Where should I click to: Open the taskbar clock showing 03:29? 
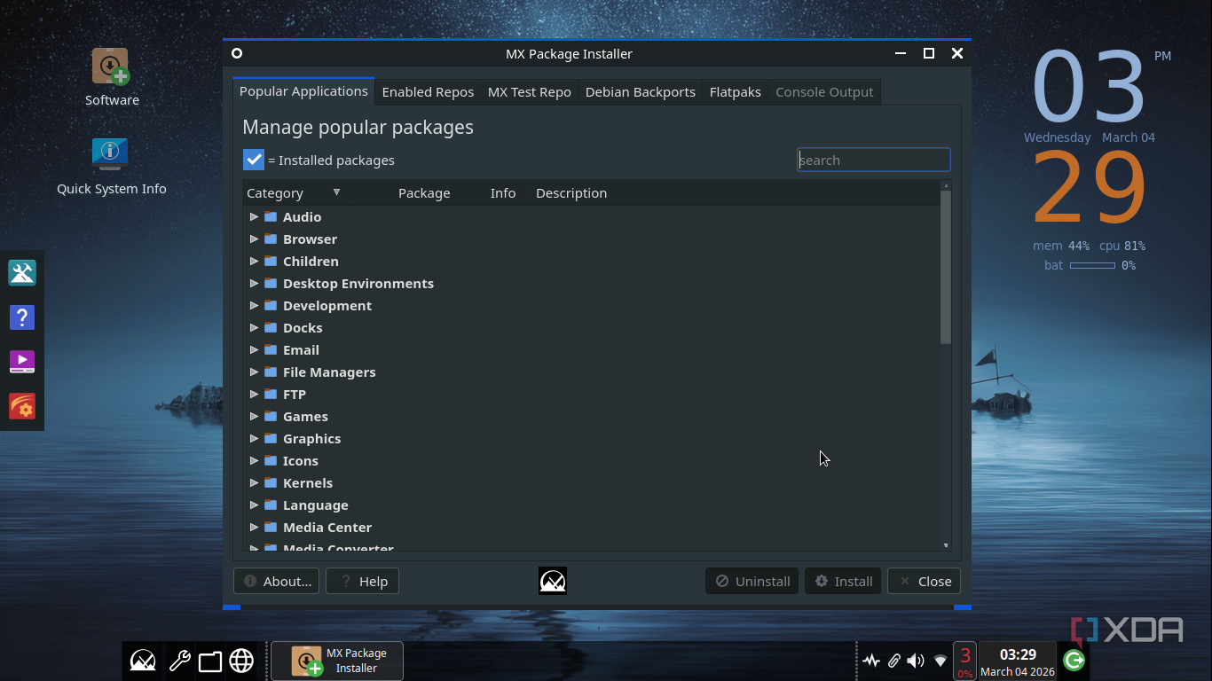tap(1018, 661)
